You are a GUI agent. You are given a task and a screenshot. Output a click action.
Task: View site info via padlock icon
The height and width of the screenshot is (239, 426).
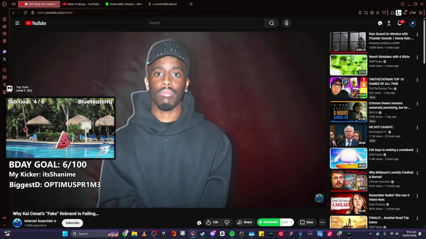[33, 13]
